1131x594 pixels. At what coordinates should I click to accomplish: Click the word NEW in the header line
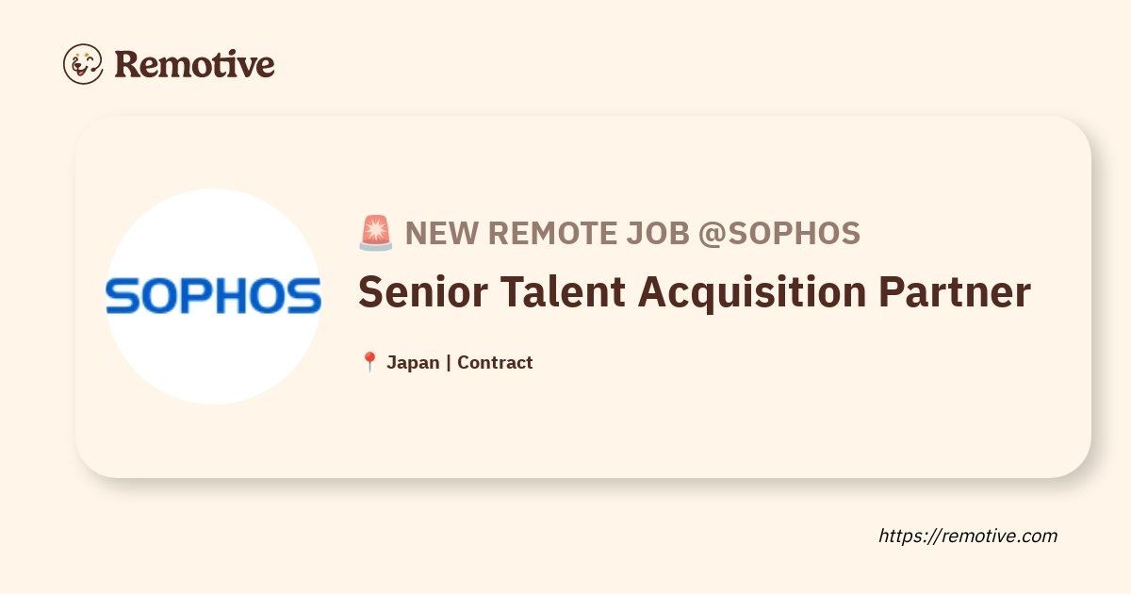point(434,234)
